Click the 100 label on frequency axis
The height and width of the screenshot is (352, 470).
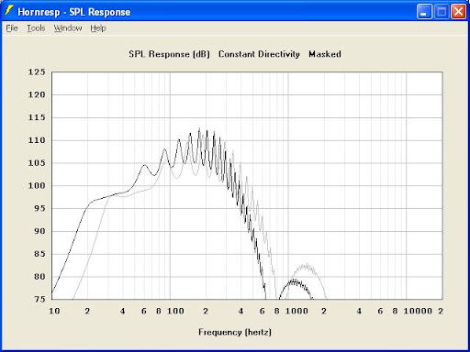pos(175,311)
